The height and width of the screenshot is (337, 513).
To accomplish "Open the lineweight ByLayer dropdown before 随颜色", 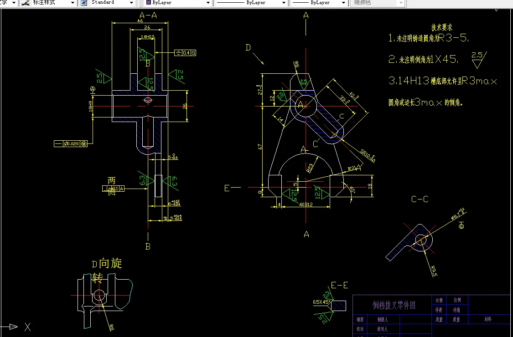I will (343, 3).
